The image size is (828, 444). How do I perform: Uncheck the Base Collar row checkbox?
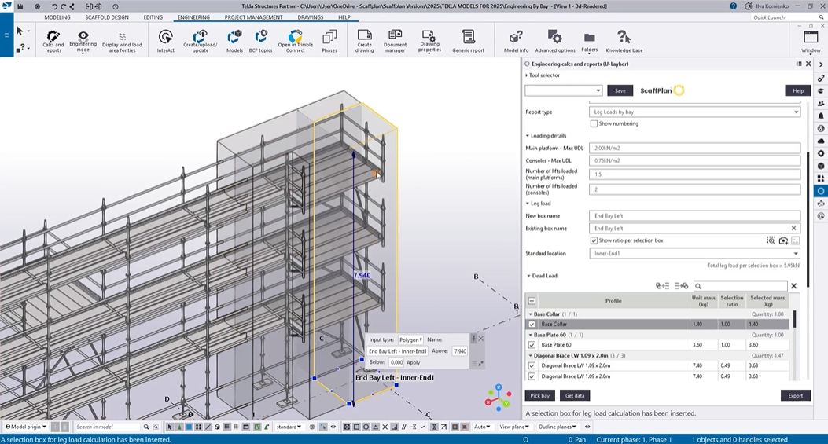[x=532, y=324]
